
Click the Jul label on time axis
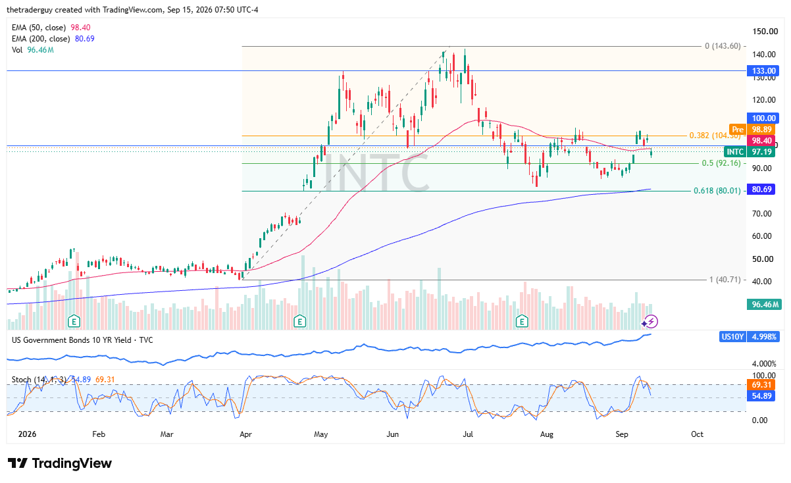click(x=469, y=434)
